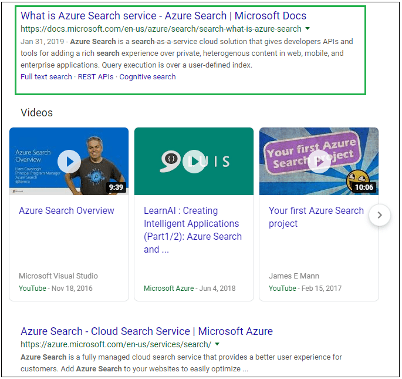Image resolution: width=402 pixels, height=379 pixels.
Task: Open 'Azure Search - Cloud Search Service' result
Action: pos(147,331)
